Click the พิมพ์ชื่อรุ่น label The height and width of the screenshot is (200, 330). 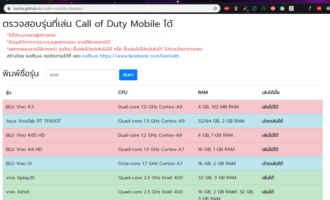click(21, 74)
